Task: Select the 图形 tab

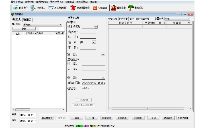Action: point(132,19)
